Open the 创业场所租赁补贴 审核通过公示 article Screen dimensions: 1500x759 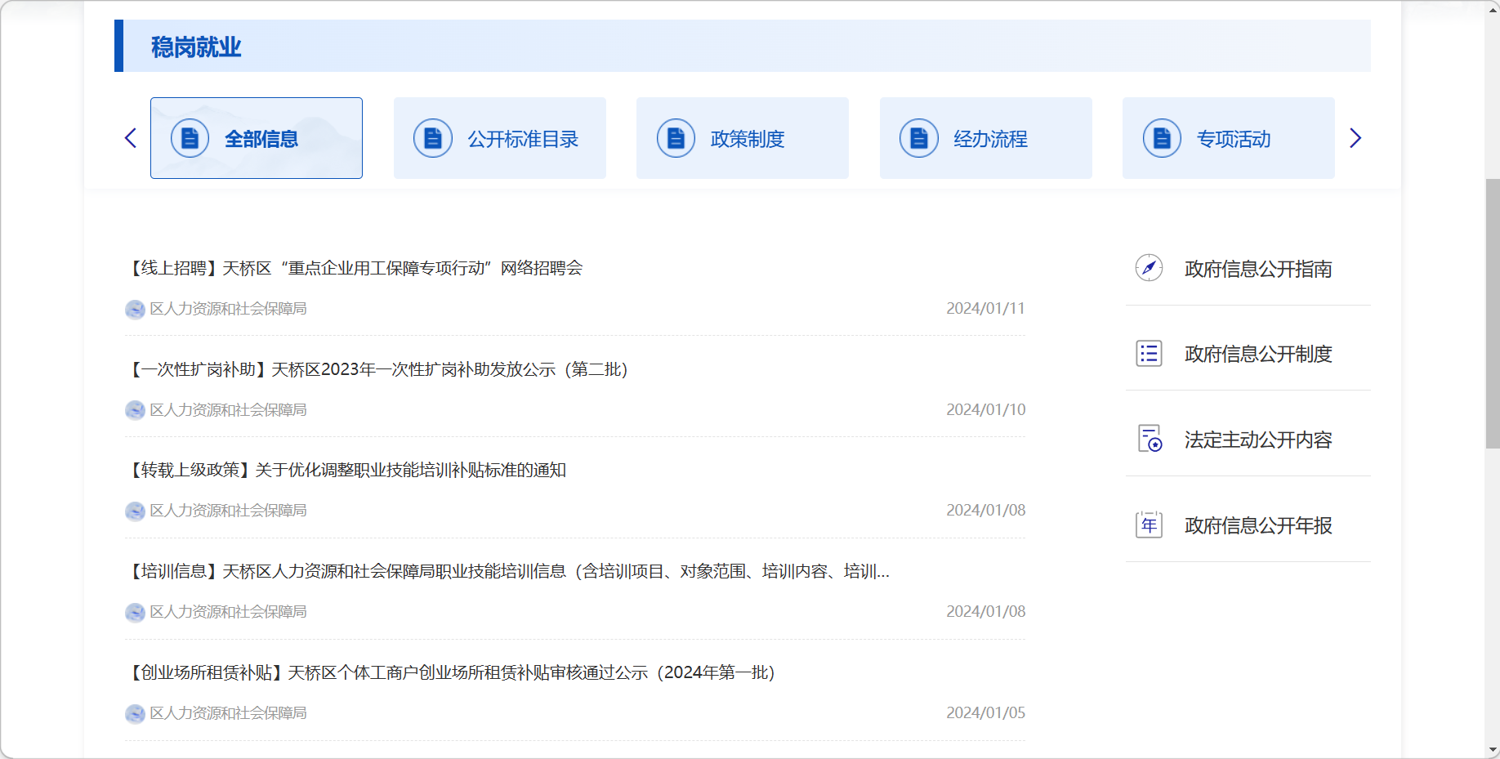(x=451, y=672)
